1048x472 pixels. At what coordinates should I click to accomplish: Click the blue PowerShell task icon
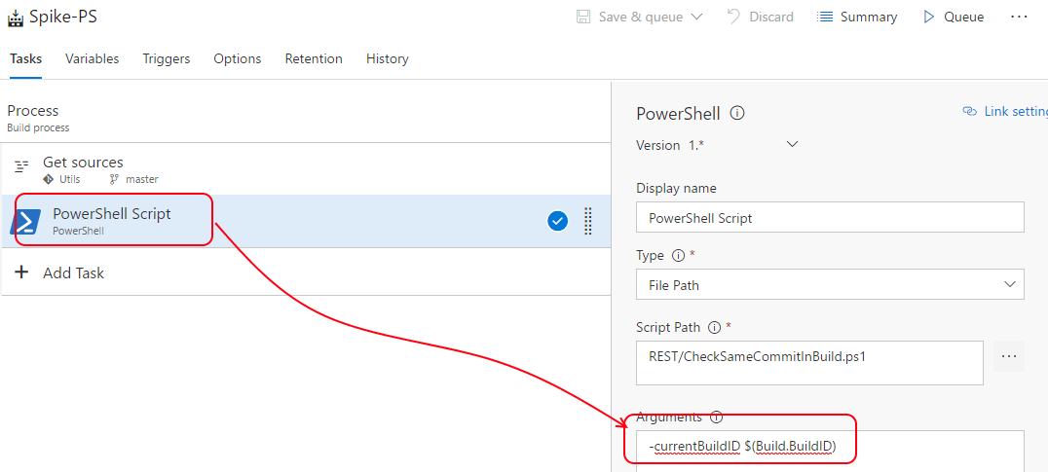(25, 222)
